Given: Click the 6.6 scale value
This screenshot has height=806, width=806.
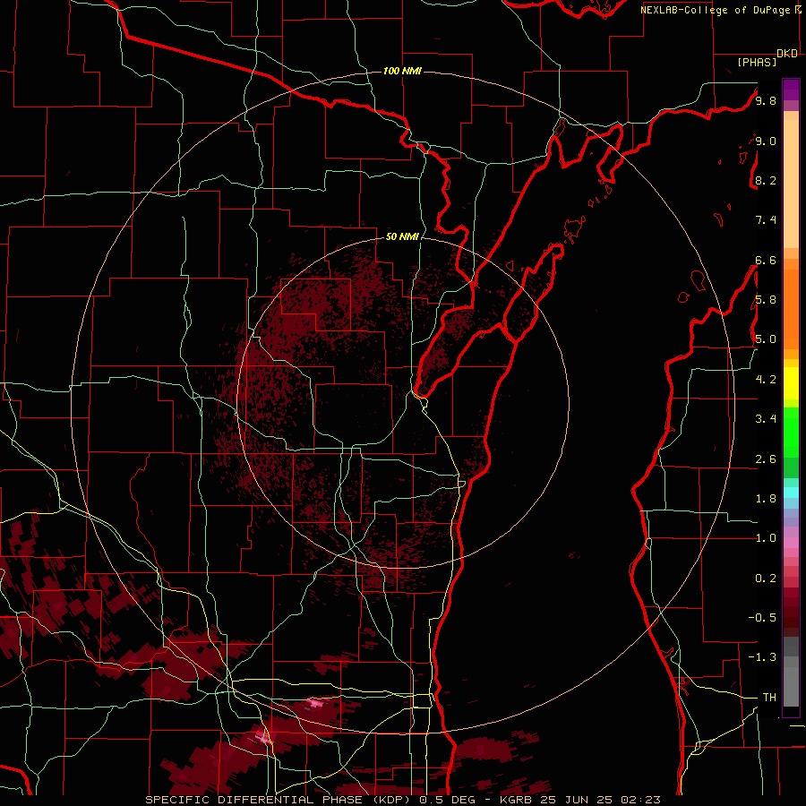Looking at the screenshot, I should coord(766,260).
